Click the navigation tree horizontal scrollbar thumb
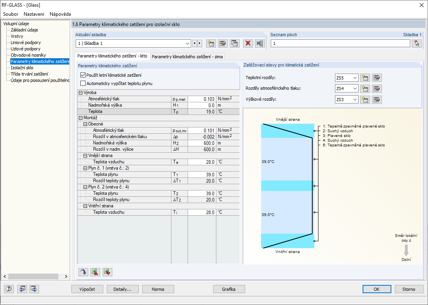Viewport: 428px width, 305px height. click(x=33, y=276)
